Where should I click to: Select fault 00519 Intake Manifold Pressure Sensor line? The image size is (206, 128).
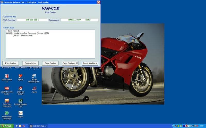click(28, 33)
